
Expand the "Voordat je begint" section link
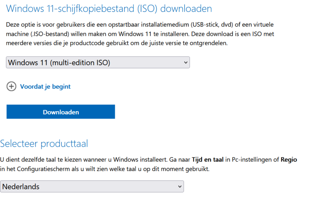[45, 86]
